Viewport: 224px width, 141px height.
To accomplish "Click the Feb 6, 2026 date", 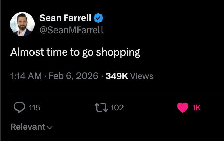I will [73, 76].
